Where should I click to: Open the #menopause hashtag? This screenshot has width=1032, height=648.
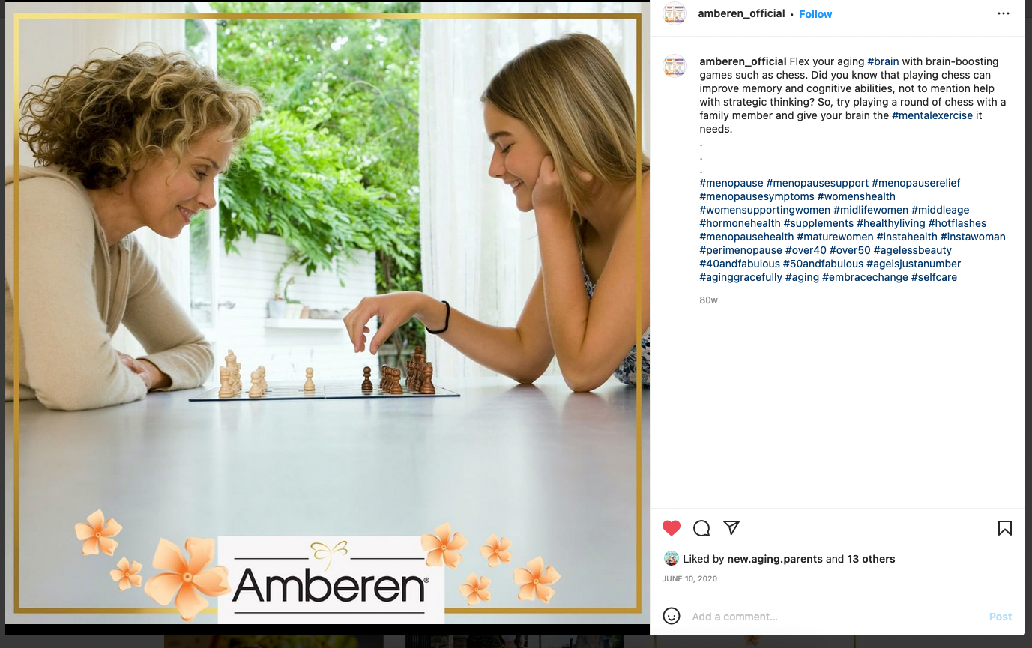[x=731, y=183]
